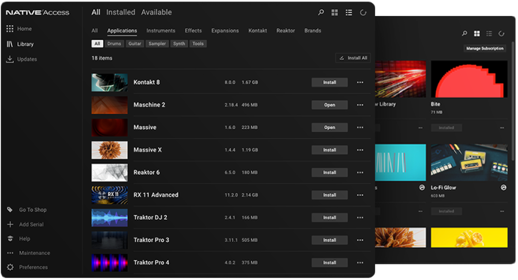518x280 pixels.
Task: Click the refresh icon in front window
Action: pyautogui.click(x=363, y=12)
